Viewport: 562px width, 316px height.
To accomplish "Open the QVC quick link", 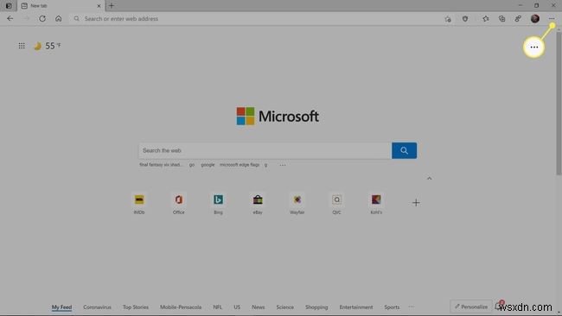I will (x=336, y=204).
